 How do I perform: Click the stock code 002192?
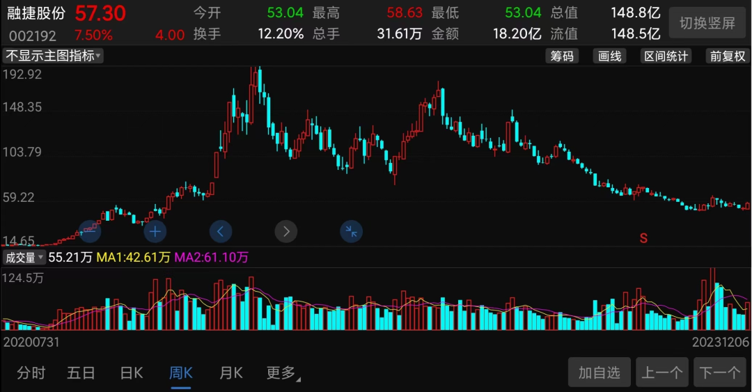(x=33, y=36)
